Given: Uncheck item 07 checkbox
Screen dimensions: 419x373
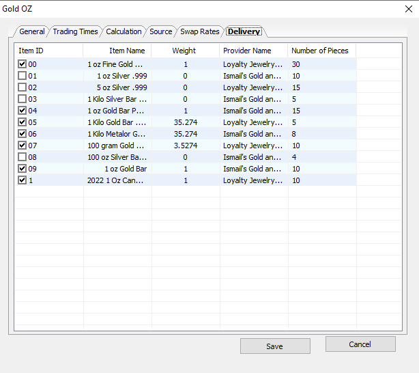Looking at the screenshot, I should pyautogui.click(x=23, y=146).
